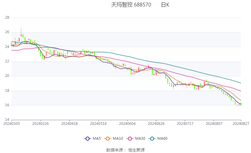Click the x-axis date 20240807
This screenshot has height=153, width=251.
(x=214, y=124)
